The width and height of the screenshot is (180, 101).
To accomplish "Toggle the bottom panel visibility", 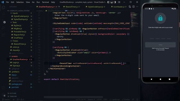I will 112,2.
